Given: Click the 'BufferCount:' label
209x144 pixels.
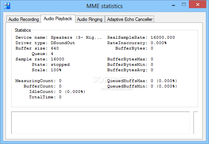Looking at the screenshot, I should coord(39,86).
